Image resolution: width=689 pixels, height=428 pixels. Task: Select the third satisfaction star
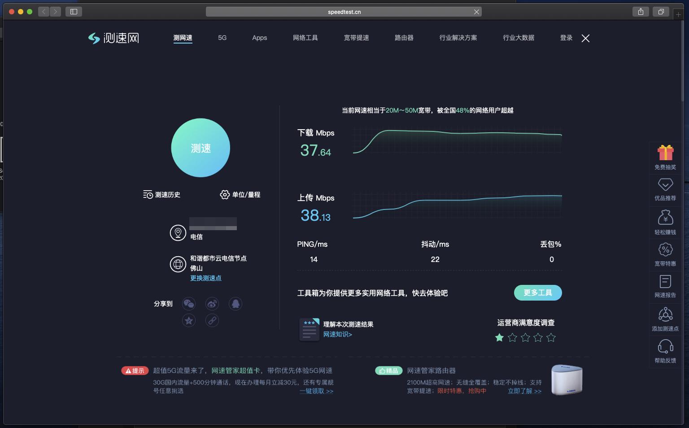(x=525, y=337)
